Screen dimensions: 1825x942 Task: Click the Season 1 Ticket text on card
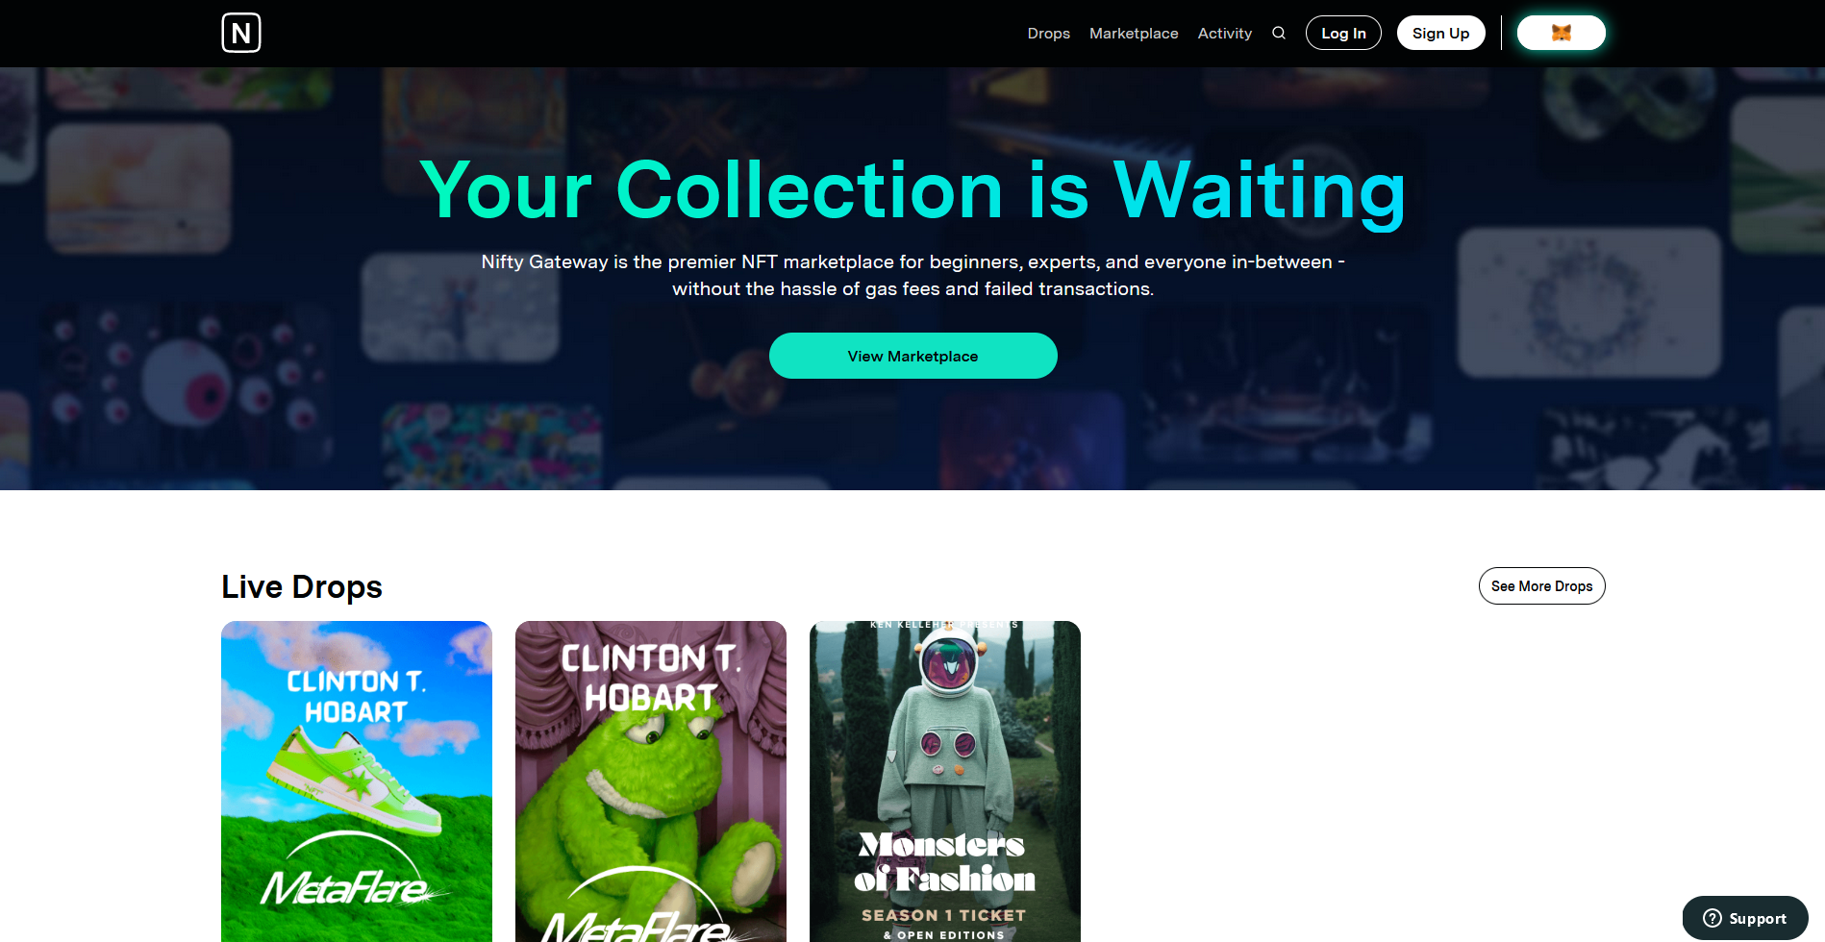pyautogui.click(x=944, y=915)
